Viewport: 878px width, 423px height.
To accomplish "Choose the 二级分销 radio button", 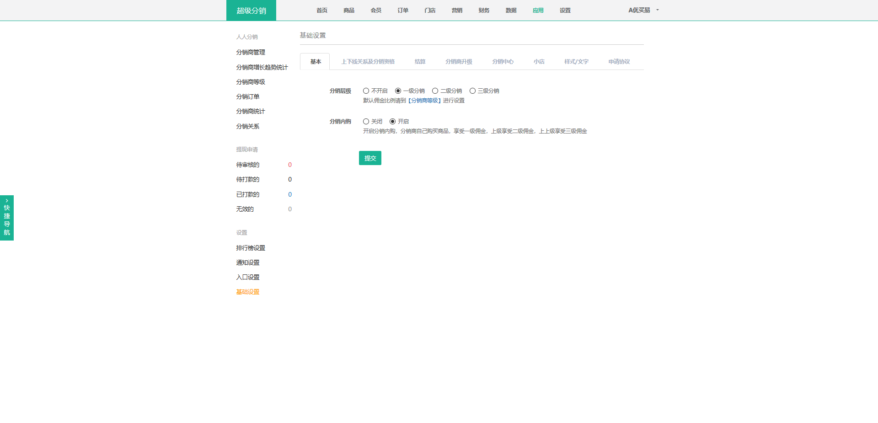I will (x=435, y=91).
